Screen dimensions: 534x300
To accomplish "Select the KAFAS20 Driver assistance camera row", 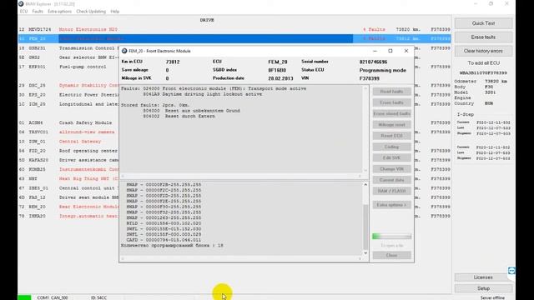I will coord(68,160).
